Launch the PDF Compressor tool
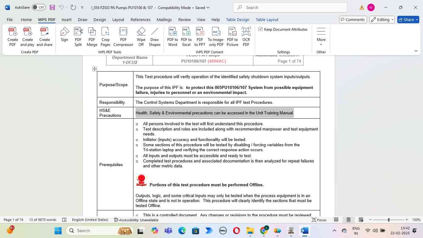 123,37
